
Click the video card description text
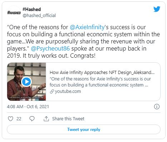(100, 82)
